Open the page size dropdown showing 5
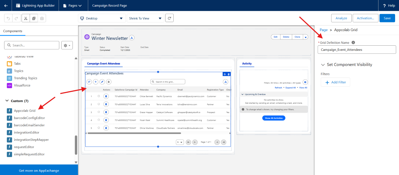The image size is (399, 175). [180, 142]
